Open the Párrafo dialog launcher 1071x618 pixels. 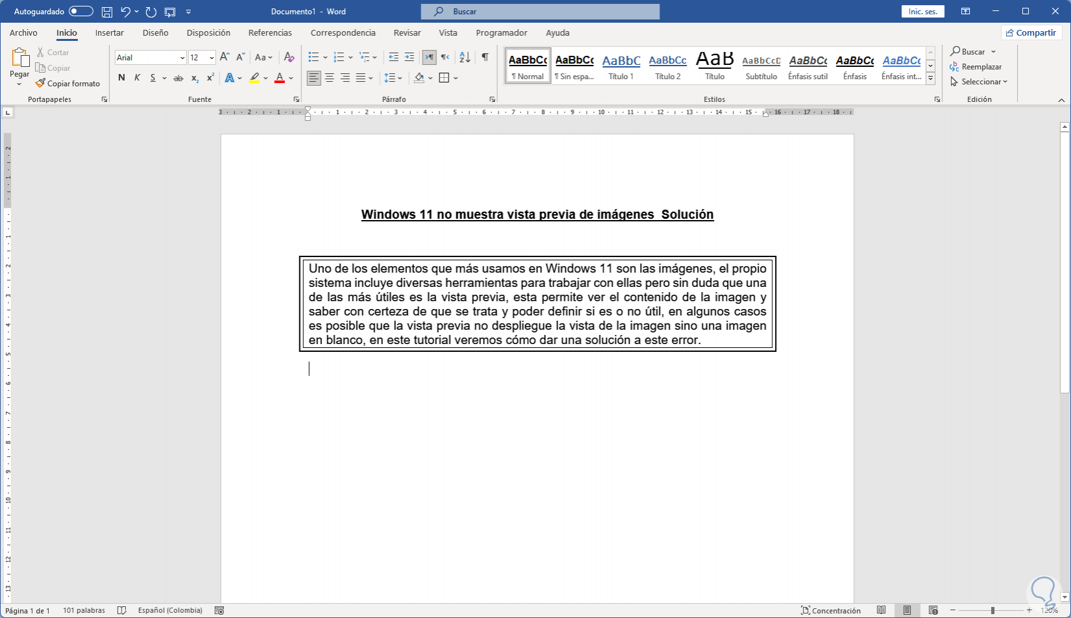[x=492, y=99]
